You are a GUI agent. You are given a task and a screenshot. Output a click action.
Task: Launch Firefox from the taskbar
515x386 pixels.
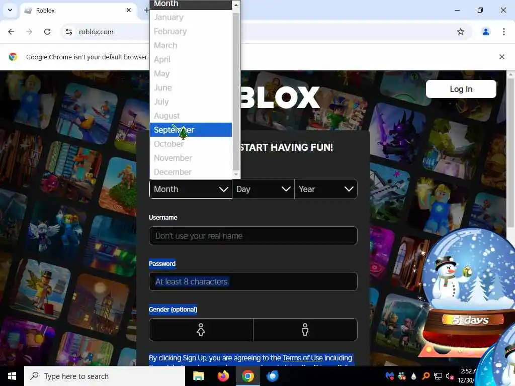click(223, 376)
